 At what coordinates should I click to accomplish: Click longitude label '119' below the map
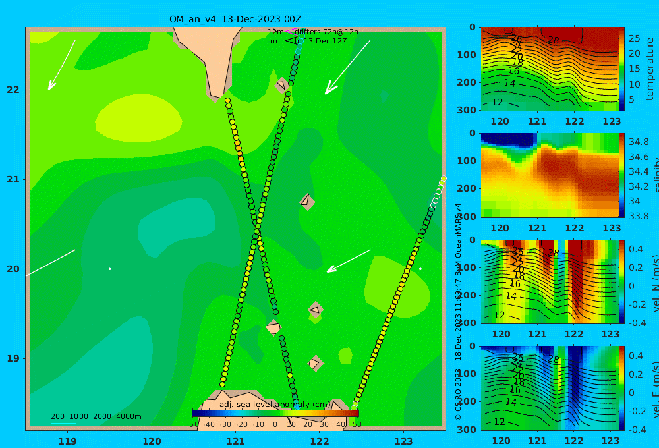pos(67,441)
